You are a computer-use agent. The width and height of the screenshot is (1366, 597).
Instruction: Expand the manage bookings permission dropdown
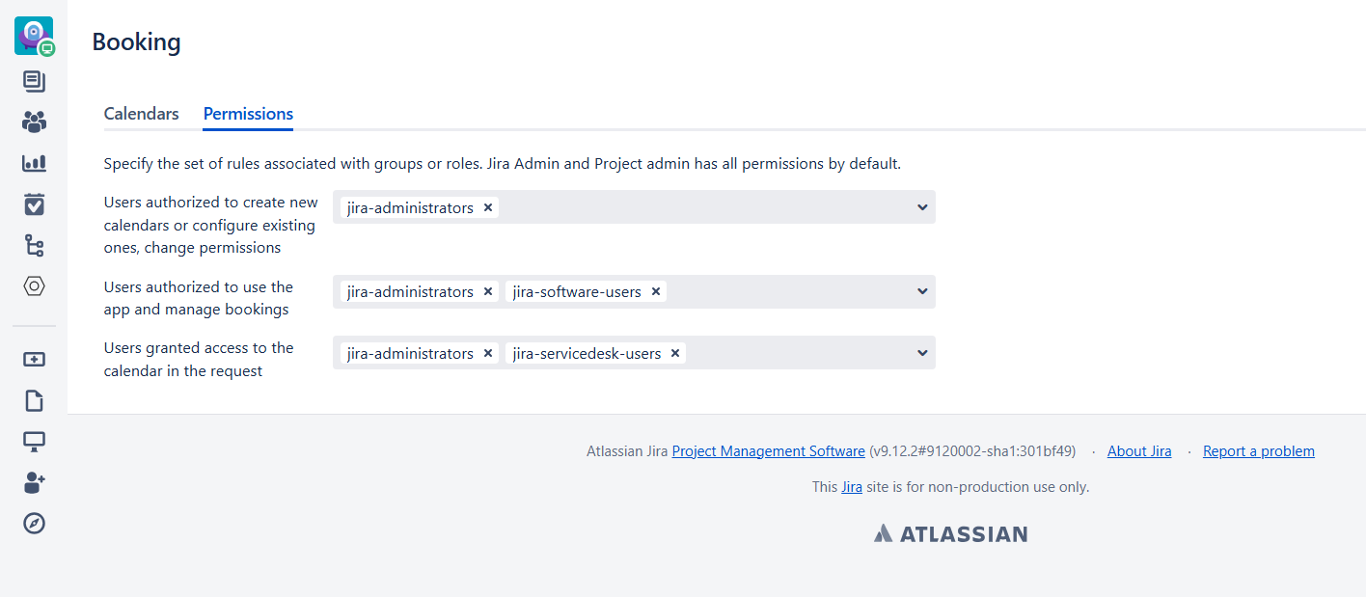[922, 291]
